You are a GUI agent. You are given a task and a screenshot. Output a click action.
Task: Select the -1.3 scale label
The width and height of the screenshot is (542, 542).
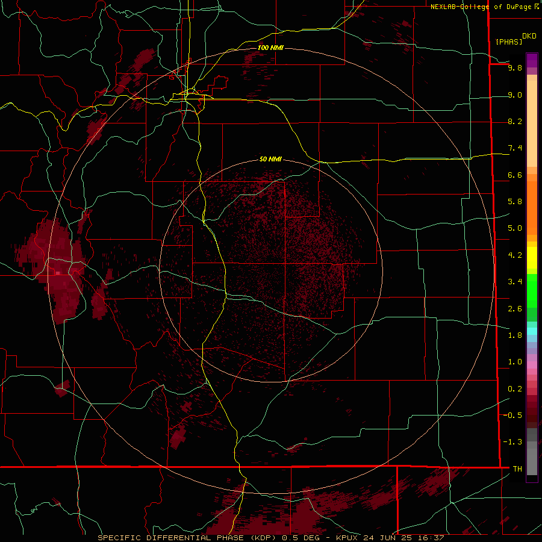512,442
